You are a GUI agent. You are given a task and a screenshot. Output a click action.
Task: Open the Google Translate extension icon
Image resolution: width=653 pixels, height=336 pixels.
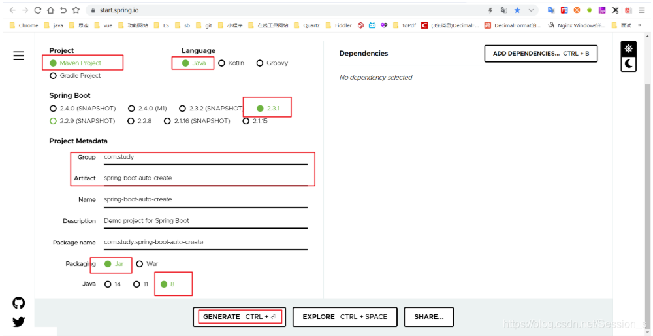click(551, 10)
